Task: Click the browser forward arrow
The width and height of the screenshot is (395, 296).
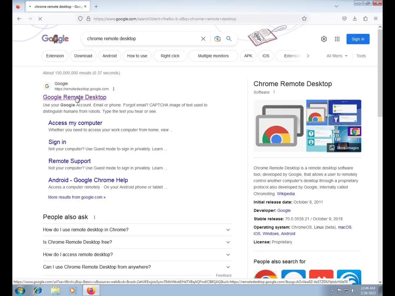Action: coord(30,19)
